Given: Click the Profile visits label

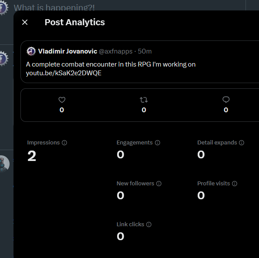Looking at the screenshot, I should [214, 184].
